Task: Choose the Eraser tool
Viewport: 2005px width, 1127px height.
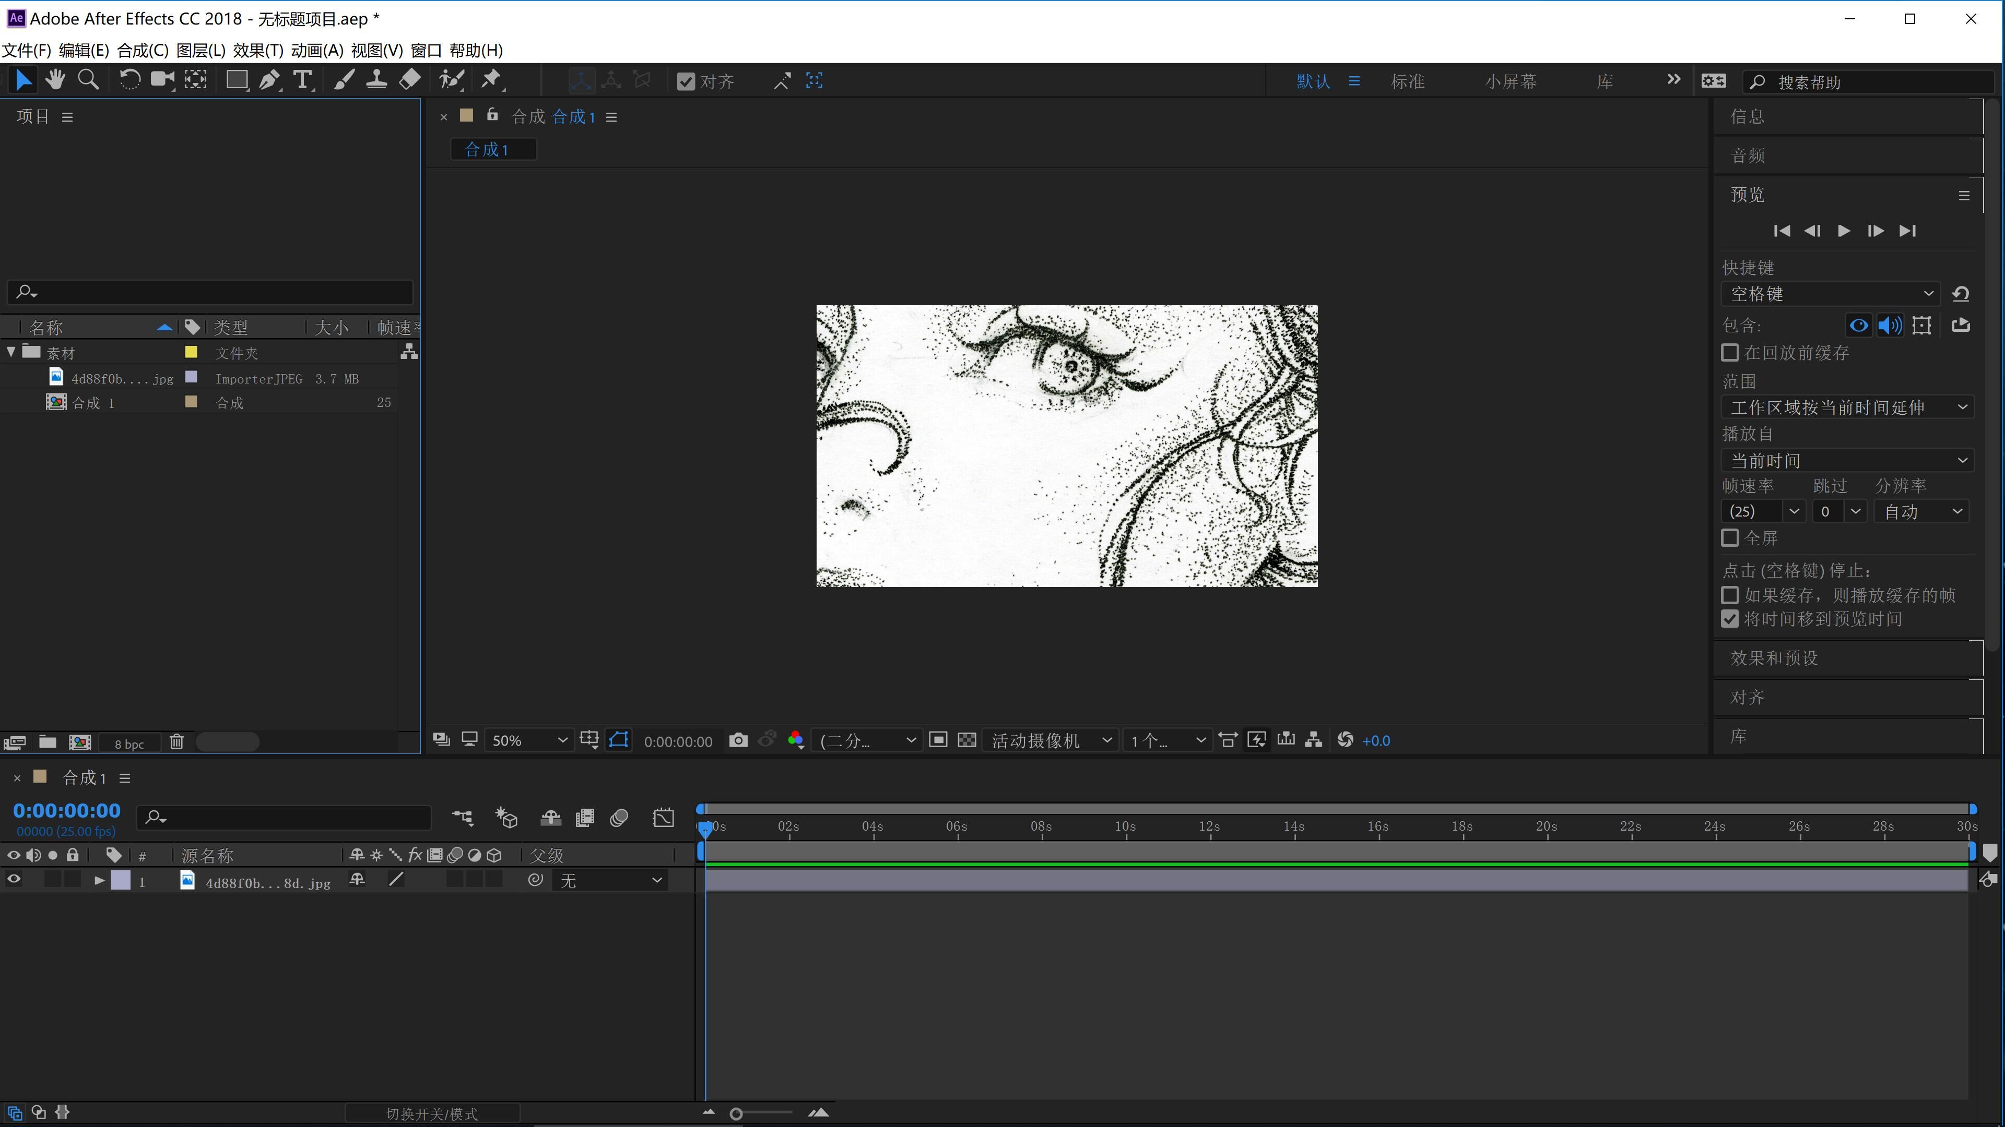Action: coord(410,80)
